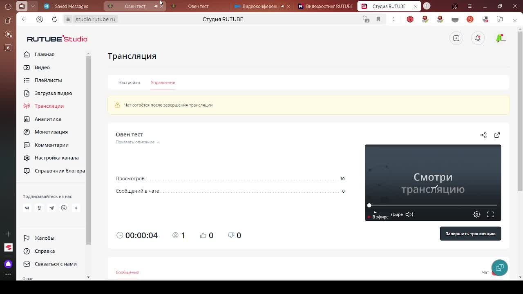Switch to the Сообщения tab
The height and width of the screenshot is (294, 523).
pos(127,272)
